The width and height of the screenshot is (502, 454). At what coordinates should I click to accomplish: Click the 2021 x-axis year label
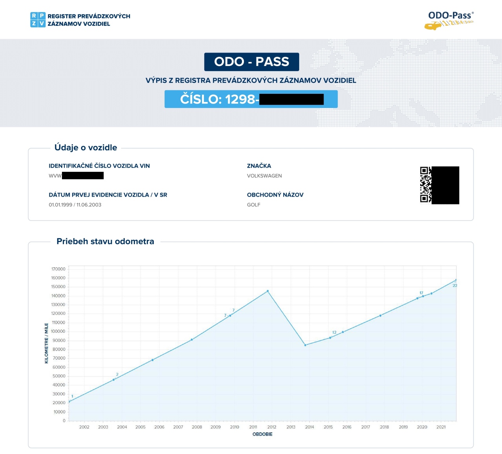441,427
